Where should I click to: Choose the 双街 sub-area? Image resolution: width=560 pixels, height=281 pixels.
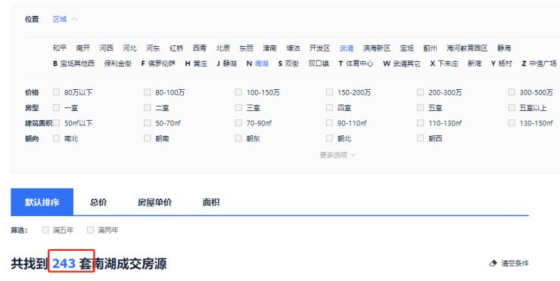292,63
